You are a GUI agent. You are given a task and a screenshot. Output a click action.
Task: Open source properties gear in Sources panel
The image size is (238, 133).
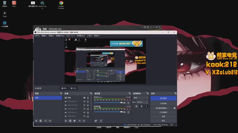[x=74, y=121]
